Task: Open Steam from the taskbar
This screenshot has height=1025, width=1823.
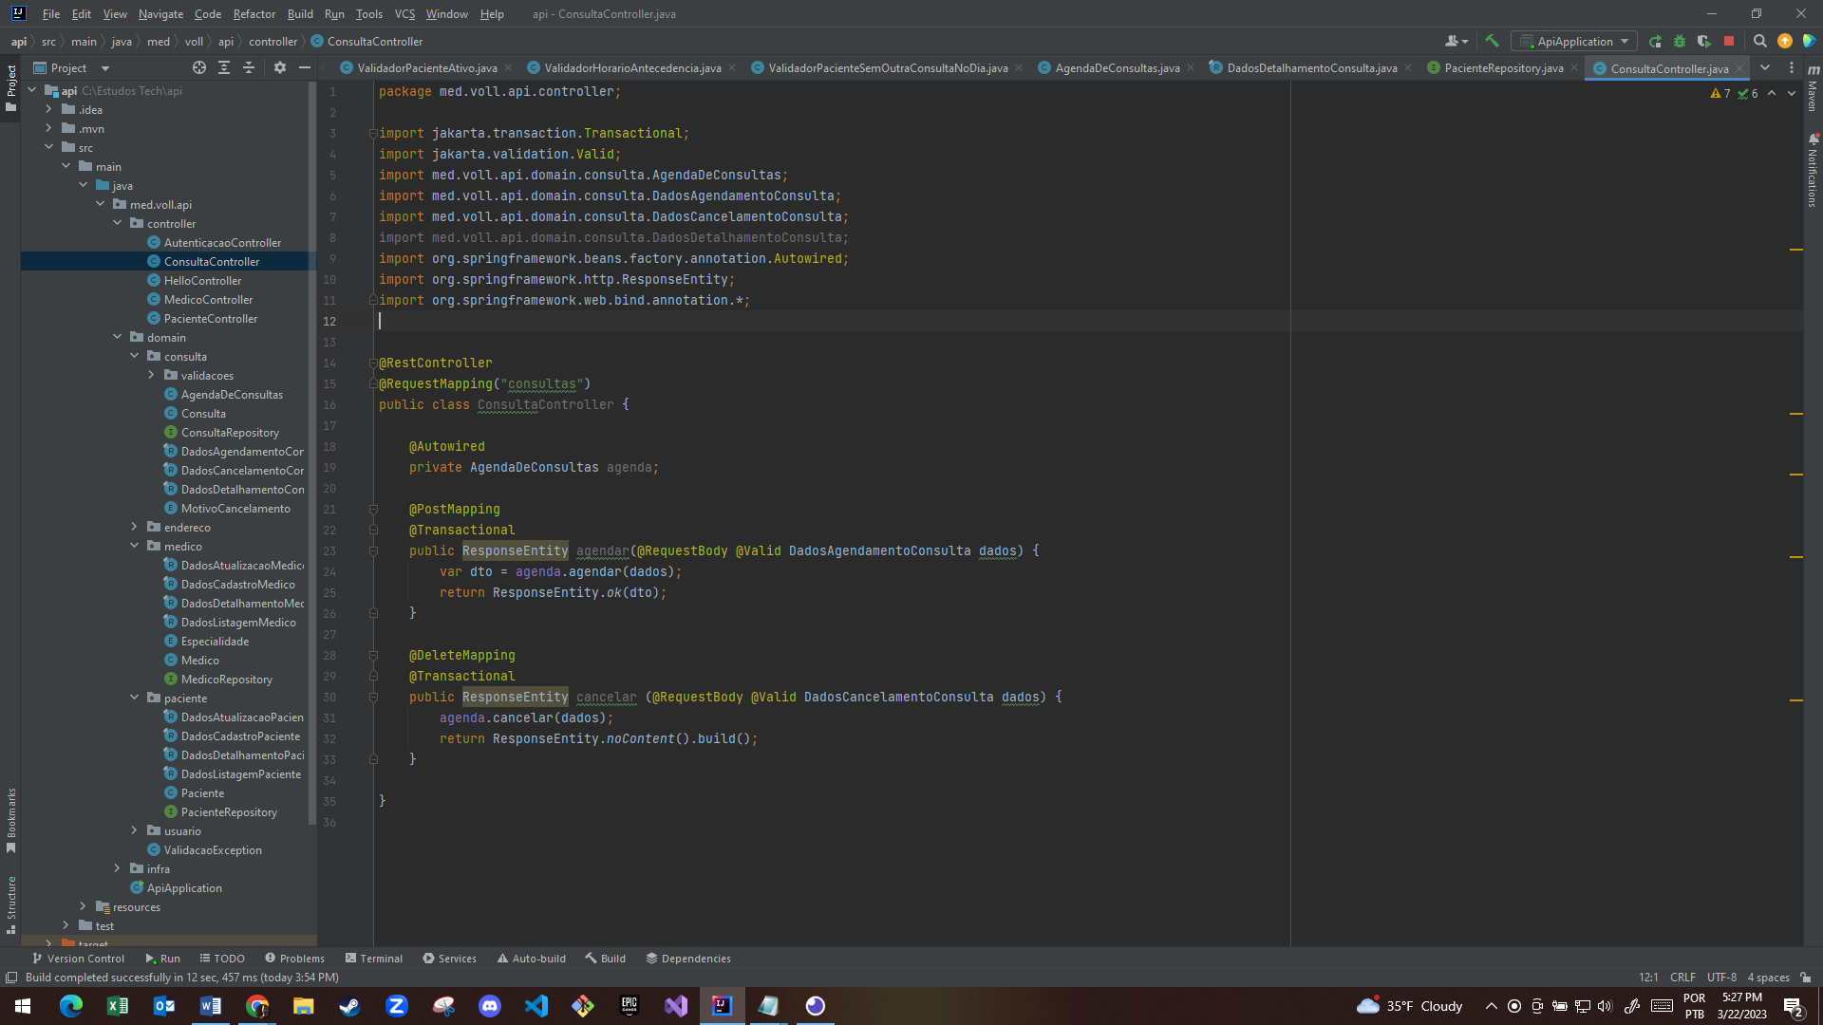Action: 350,1006
